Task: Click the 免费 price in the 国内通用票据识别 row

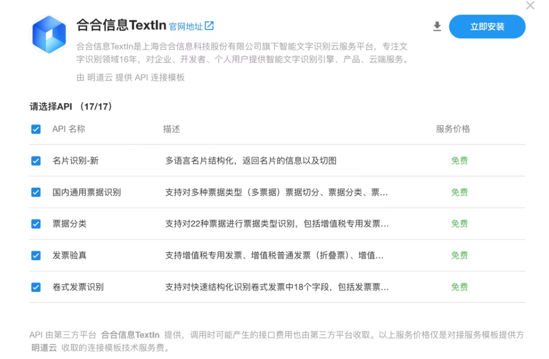Action: point(459,192)
